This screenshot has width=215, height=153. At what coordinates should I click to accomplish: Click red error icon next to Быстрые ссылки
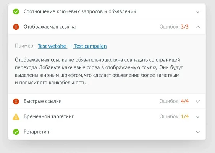(x=16, y=102)
